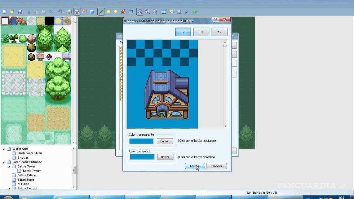Switch to the Events layer icon
The height and width of the screenshot is (199, 354).
click(92, 12)
